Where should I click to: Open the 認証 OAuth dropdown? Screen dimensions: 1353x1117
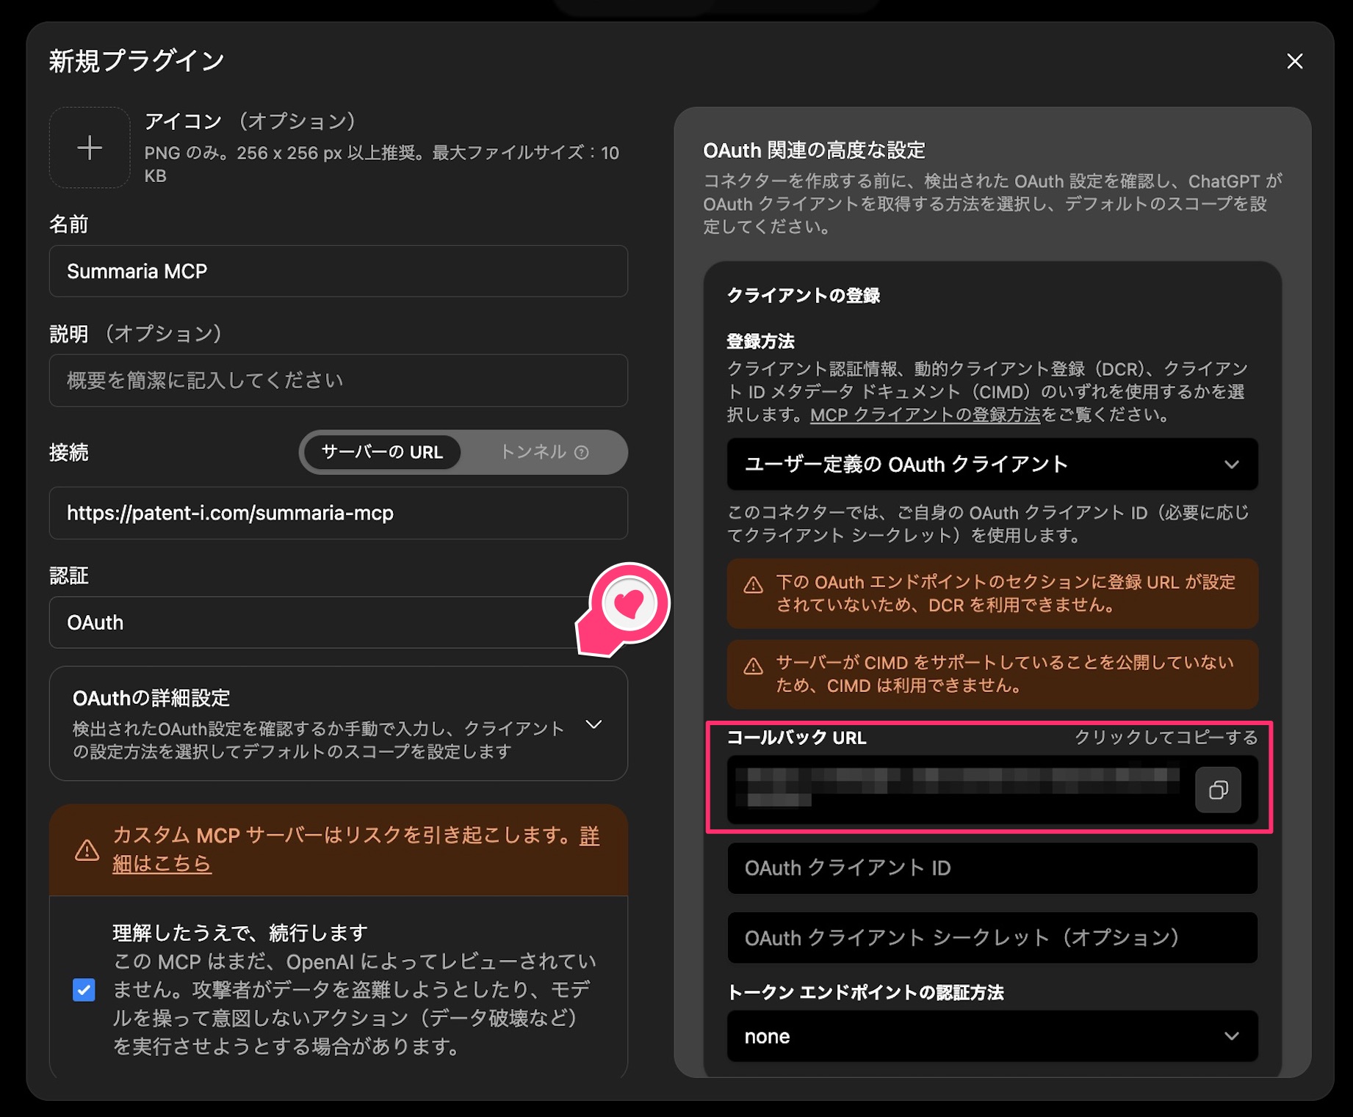(x=338, y=622)
